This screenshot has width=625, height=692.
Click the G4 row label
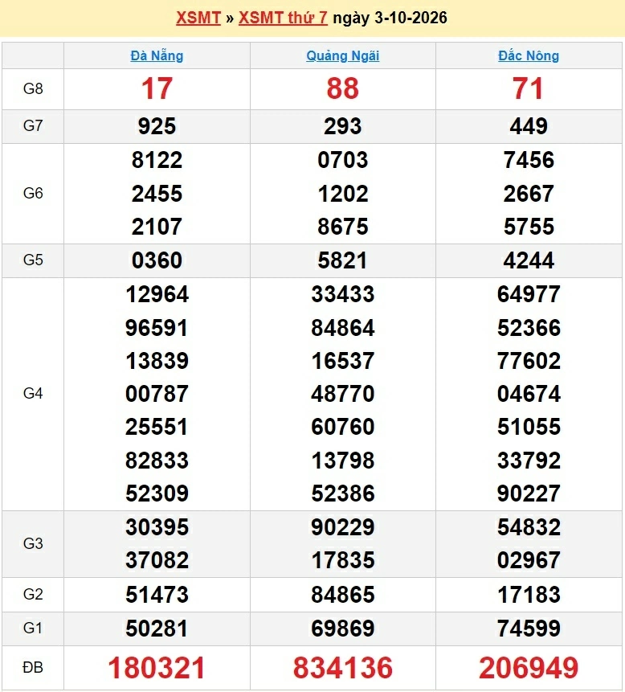(33, 393)
